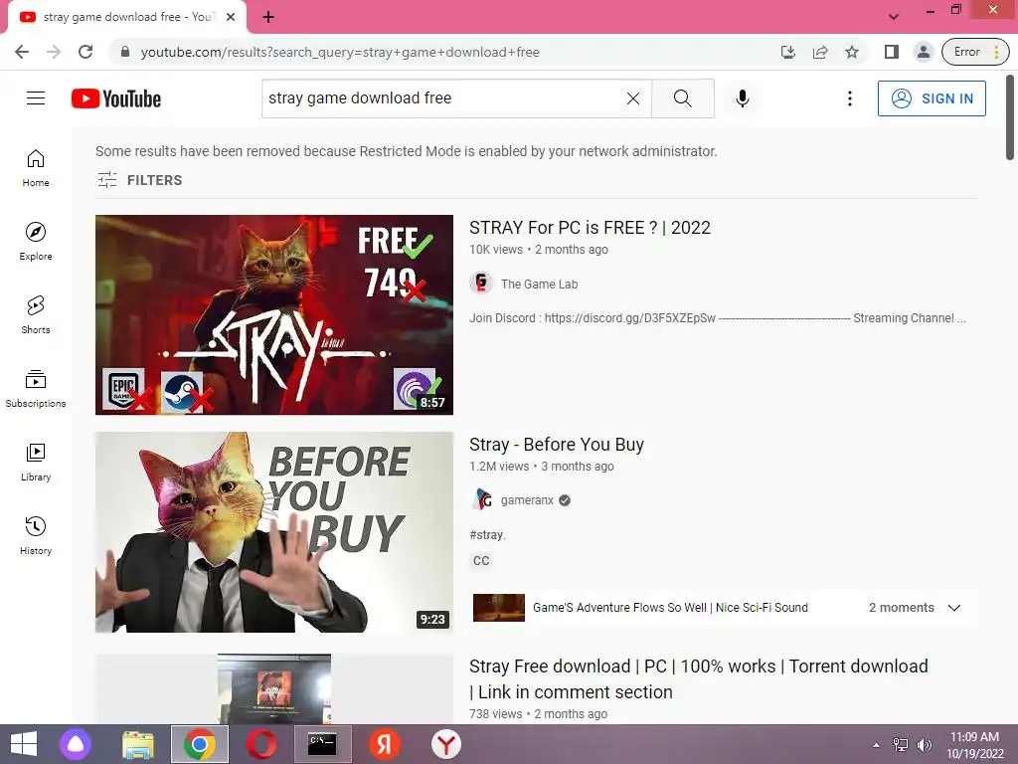Open Library in the sidebar
The image size is (1018, 764).
(x=36, y=462)
